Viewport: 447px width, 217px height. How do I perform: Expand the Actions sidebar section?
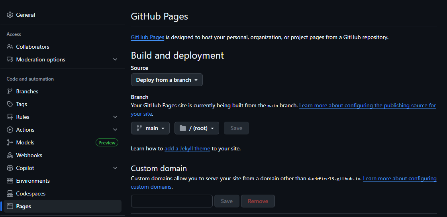pos(115,130)
